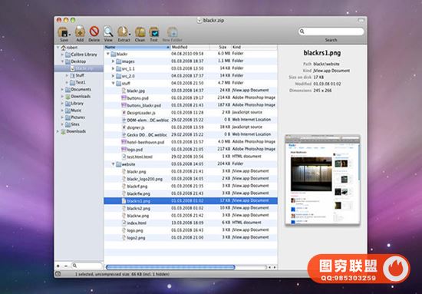Click the sidebar filter search field
Image resolution: width=422 pixels, height=294 pixels.
click(87, 266)
